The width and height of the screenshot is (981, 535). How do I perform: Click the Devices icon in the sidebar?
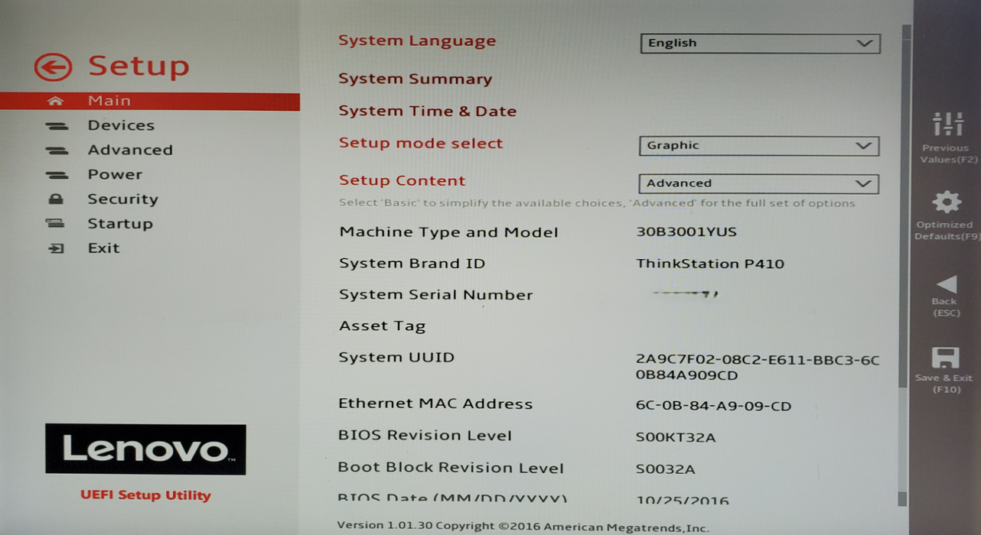(56, 126)
